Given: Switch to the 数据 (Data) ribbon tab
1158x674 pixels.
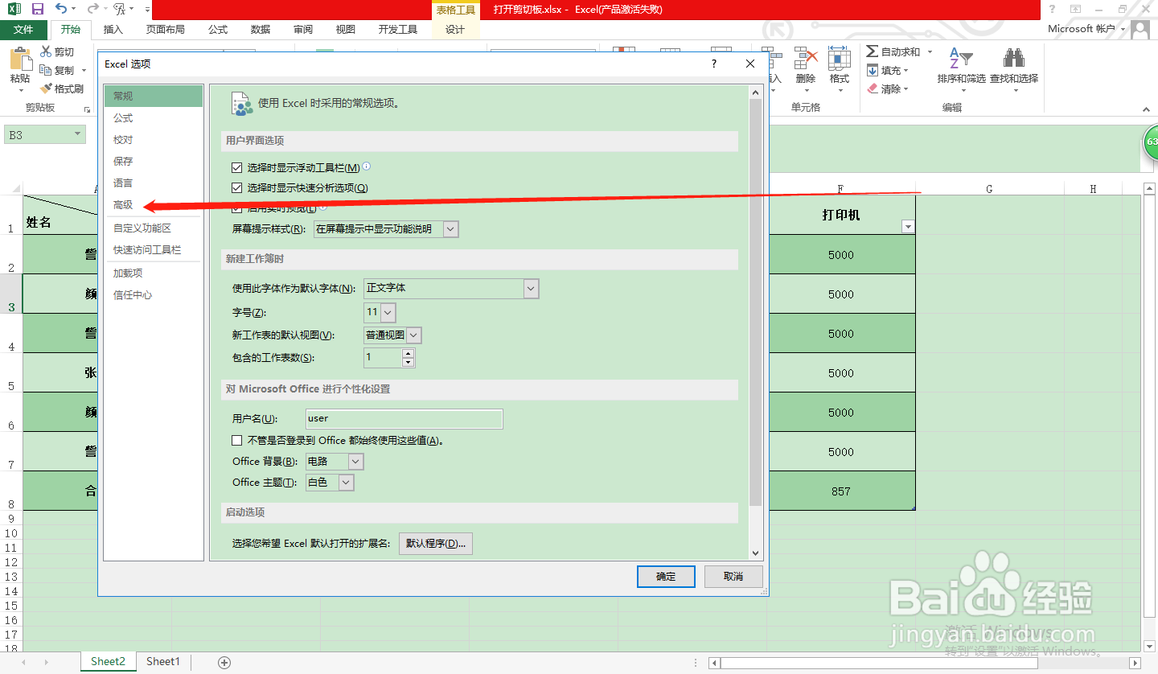Looking at the screenshot, I should point(261,30).
